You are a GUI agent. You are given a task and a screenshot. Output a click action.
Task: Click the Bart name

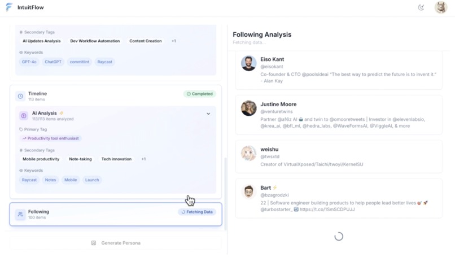point(265,188)
